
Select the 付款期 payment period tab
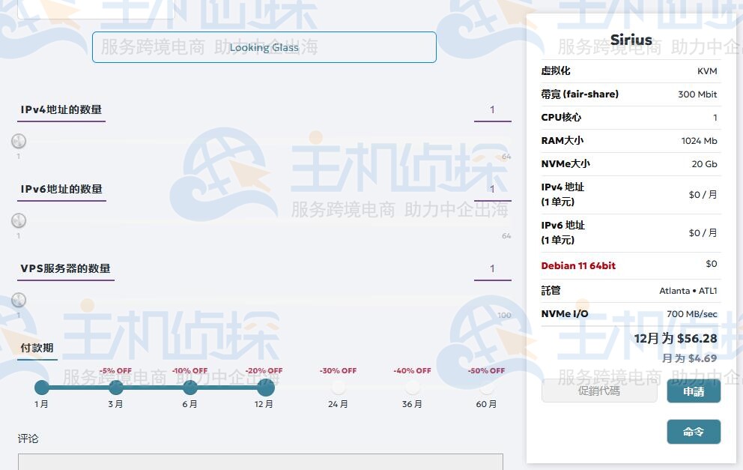(x=37, y=347)
